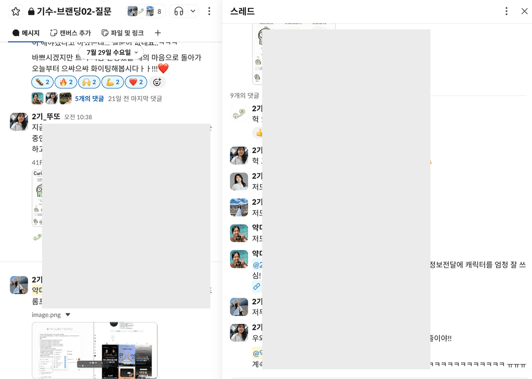This screenshot has width=532, height=379.
Task: Click message timestamp 오전 10:38
Action: pos(78,117)
